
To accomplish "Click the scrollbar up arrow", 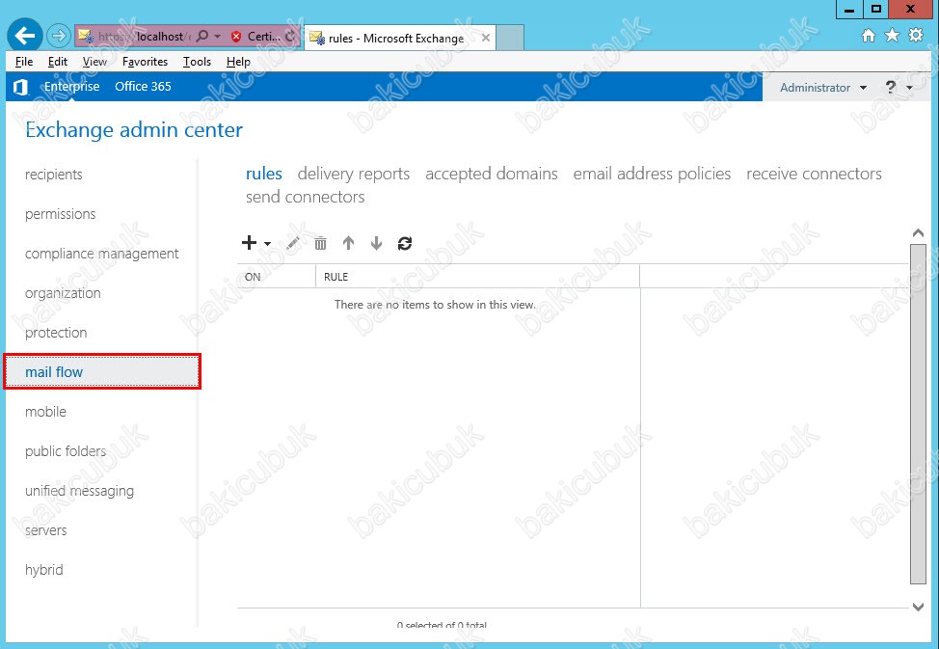I will (x=918, y=233).
